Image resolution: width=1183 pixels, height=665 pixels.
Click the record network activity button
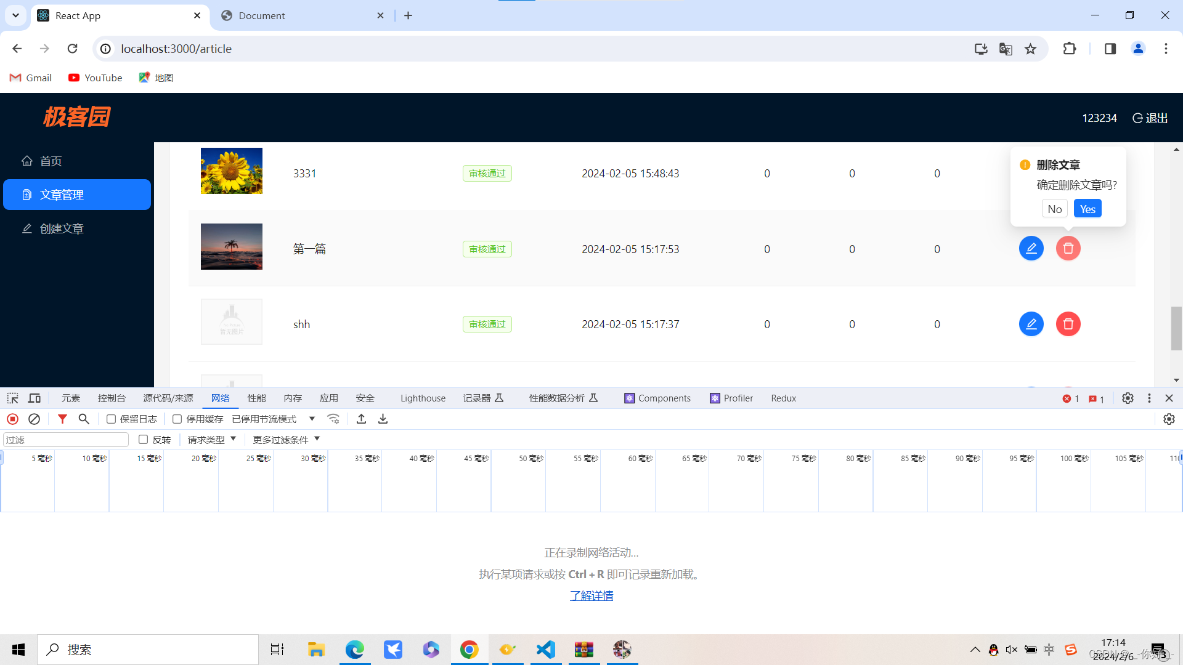pos(12,419)
